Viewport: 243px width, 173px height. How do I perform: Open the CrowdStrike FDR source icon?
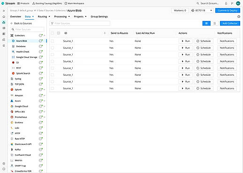coord(12,171)
